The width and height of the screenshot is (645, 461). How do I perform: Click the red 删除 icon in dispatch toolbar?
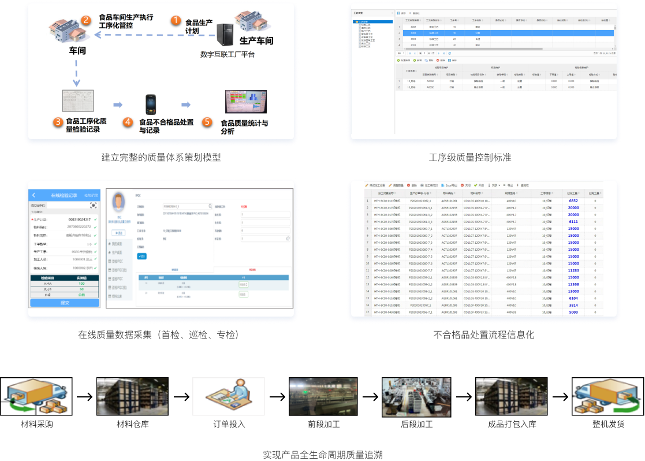[x=408, y=185]
